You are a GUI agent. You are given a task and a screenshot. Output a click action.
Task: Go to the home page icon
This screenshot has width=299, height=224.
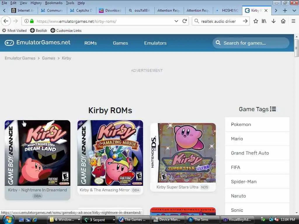pyautogui.click(x=283, y=21)
